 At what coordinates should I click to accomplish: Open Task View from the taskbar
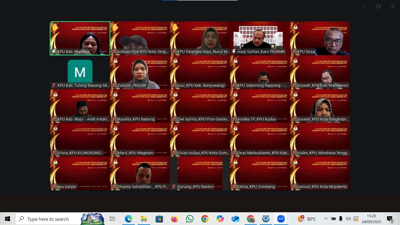(x=112, y=219)
